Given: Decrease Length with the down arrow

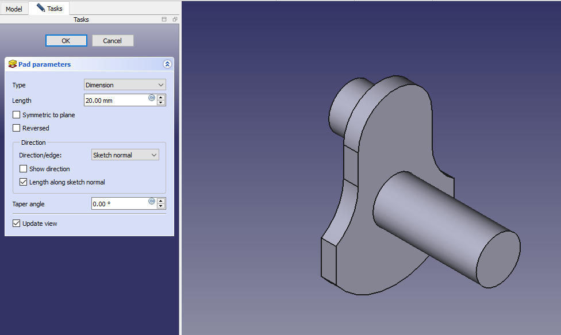Looking at the screenshot, I should click(x=161, y=103).
